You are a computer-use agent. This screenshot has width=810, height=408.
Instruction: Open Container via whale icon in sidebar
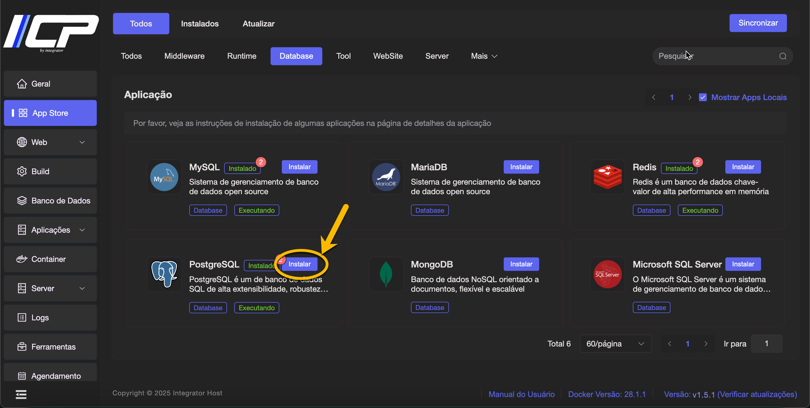click(22, 259)
